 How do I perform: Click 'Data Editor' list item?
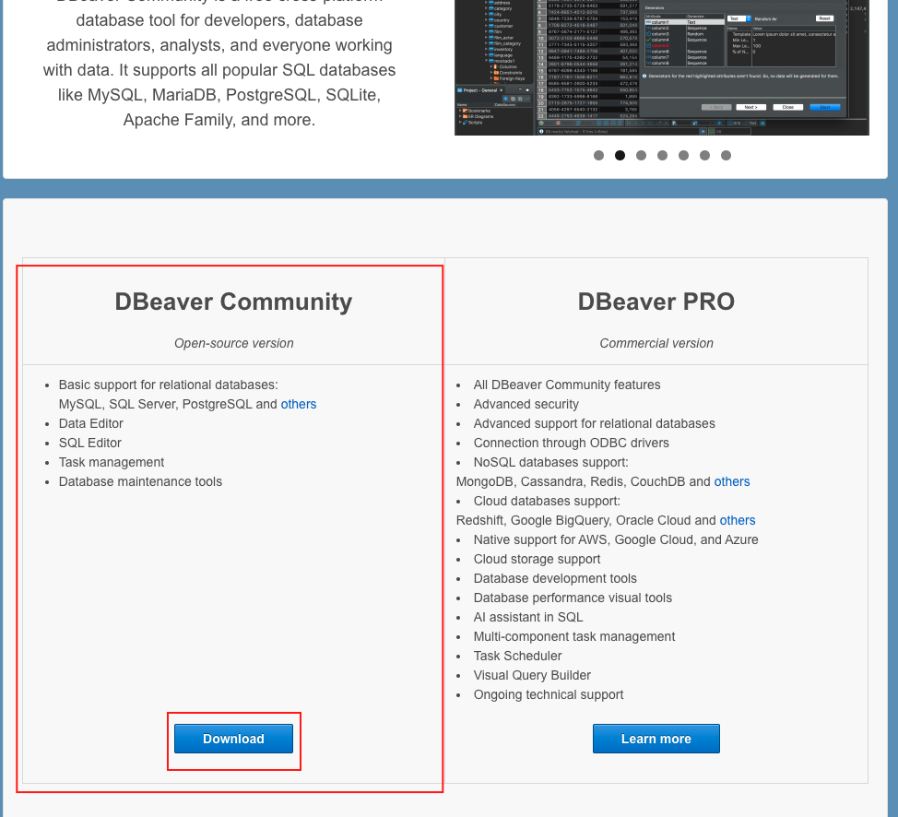pyautogui.click(x=91, y=423)
